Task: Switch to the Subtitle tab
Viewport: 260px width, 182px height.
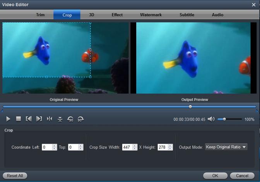Action: (x=187, y=15)
